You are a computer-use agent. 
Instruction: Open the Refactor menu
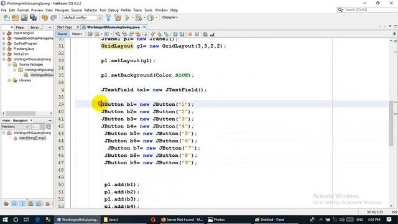pyautogui.click(x=91, y=10)
